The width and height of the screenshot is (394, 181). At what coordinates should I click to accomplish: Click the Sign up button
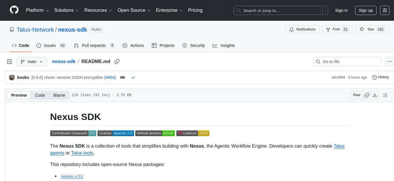point(365,10)
